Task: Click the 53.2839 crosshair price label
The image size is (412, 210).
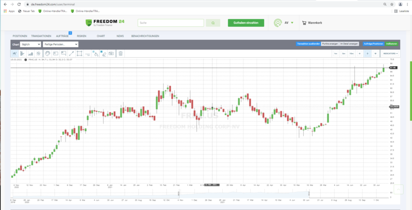Action: [394, 107]
